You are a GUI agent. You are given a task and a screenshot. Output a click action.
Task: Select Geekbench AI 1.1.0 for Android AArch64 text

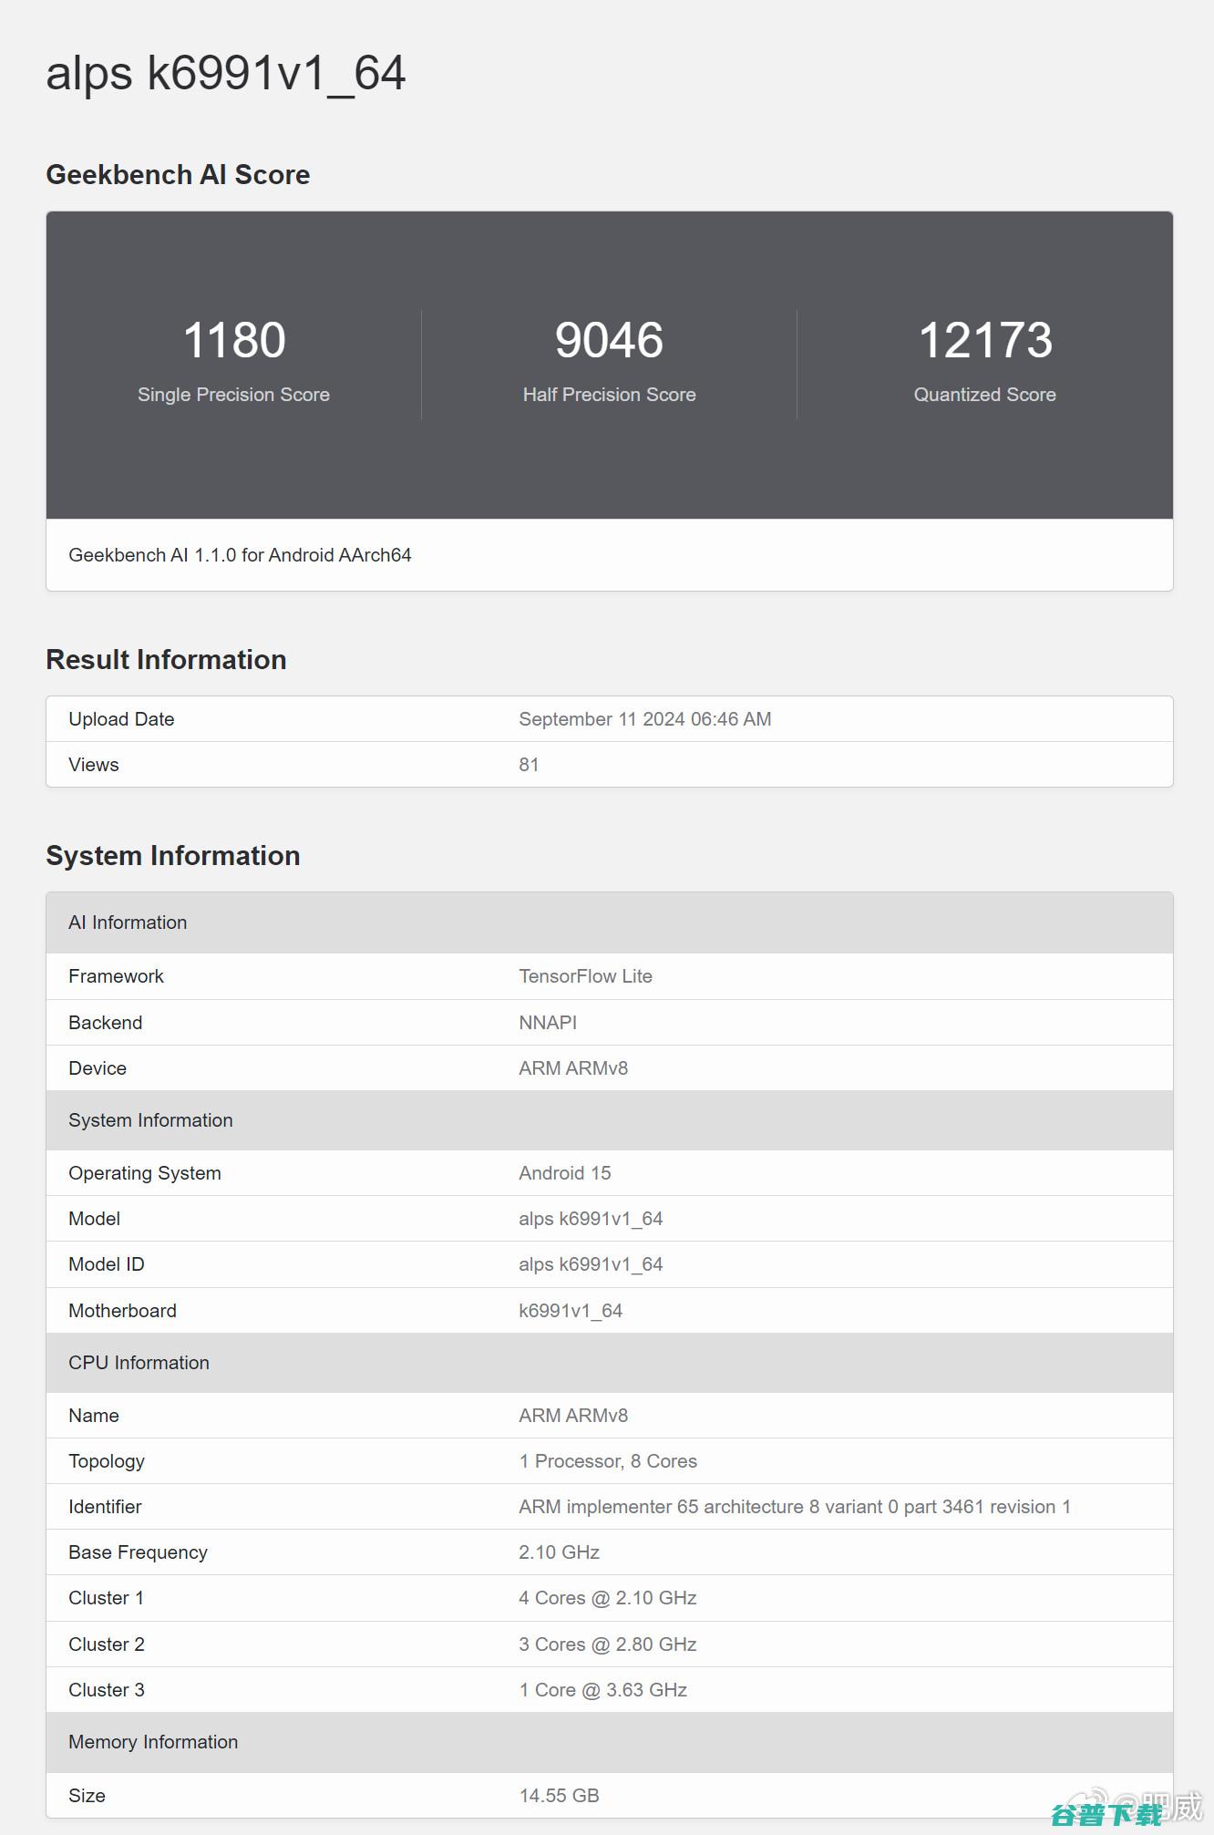(240, 555)
